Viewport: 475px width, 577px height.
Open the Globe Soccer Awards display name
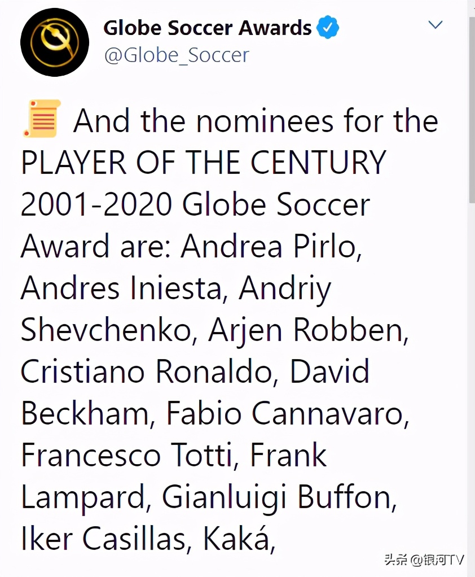(207, 28)
